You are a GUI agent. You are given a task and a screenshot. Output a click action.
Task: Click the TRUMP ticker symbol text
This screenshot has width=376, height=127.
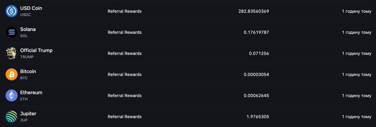[27, 57]
